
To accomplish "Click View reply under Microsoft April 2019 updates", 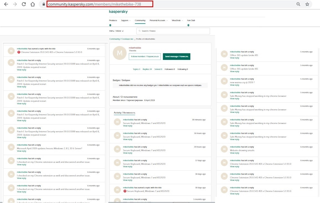I will tap(21, 151).
